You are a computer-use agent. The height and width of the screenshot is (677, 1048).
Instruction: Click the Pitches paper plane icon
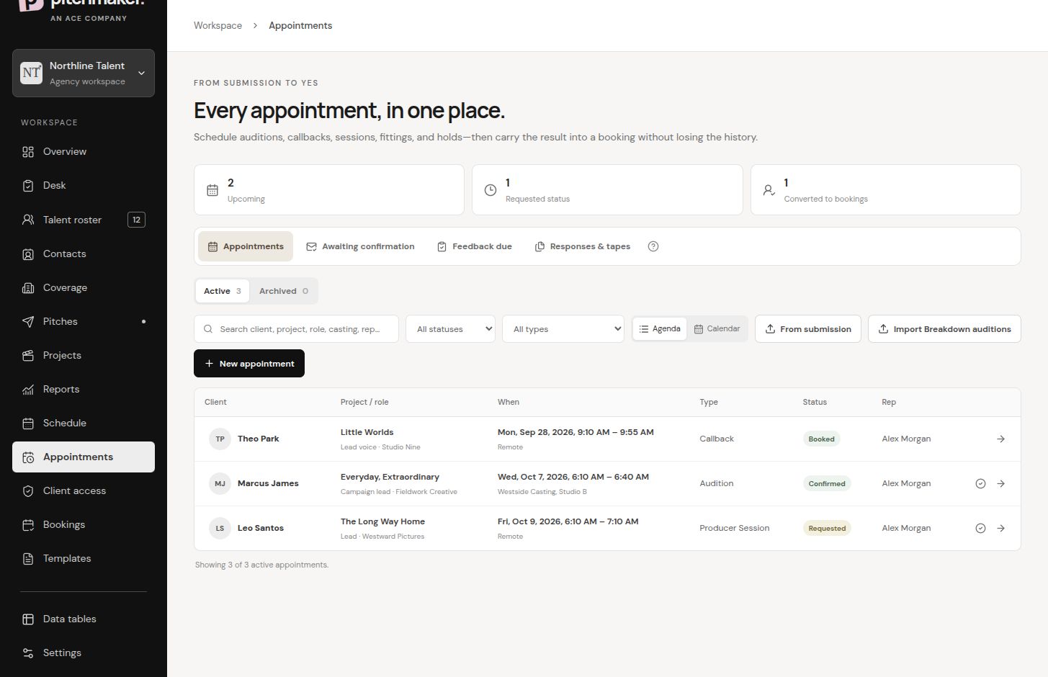tap(28, 321)
